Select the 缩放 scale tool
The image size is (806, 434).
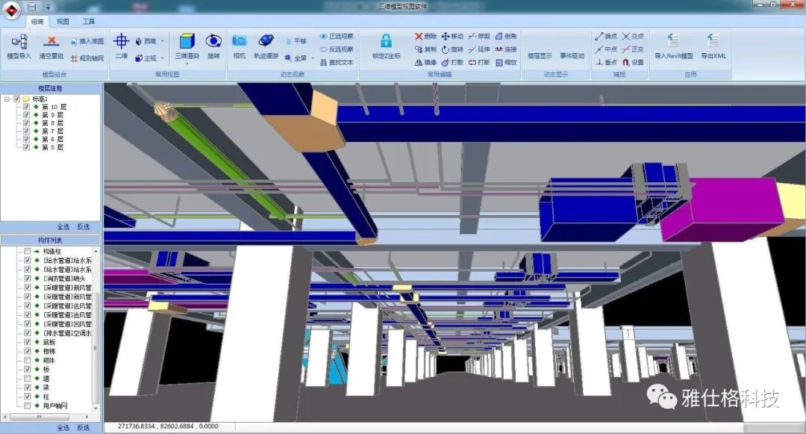pos(506,62)
